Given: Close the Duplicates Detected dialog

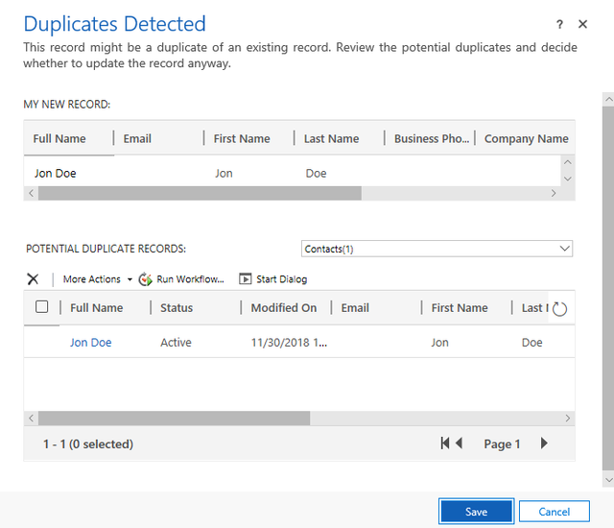Looking at the screenshot, I should click(583, 24).
